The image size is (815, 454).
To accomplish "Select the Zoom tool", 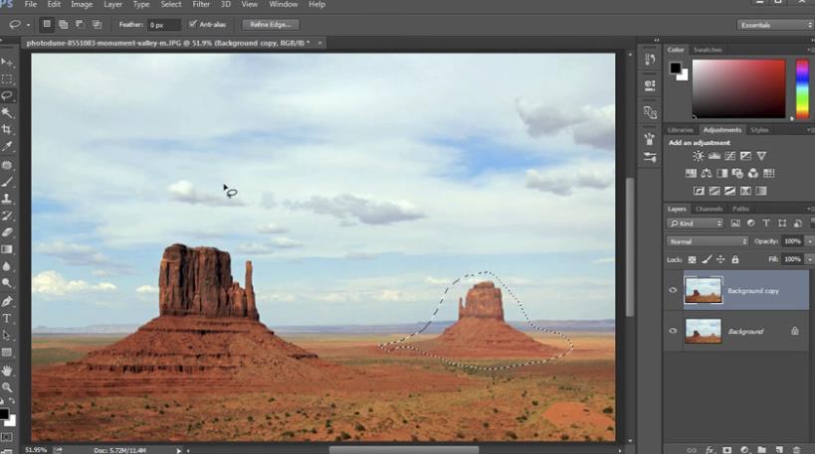I will (7, 387).
